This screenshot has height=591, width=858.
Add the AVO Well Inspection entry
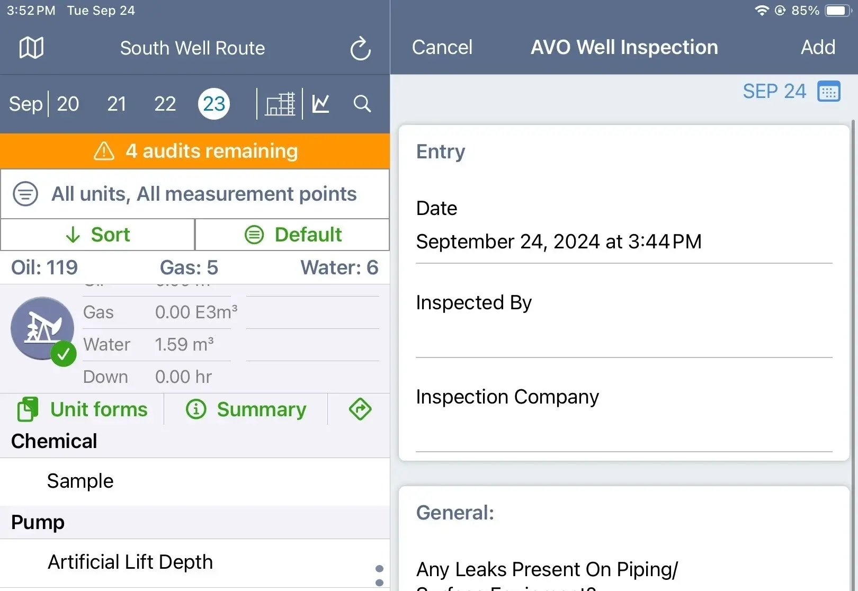pyautogui.click(x=818, y=47)
